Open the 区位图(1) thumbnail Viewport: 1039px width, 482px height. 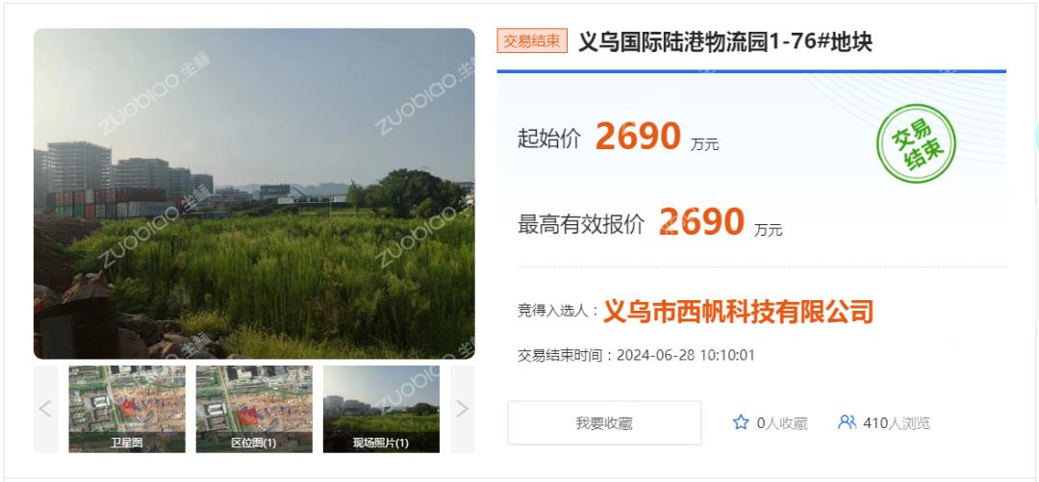254,409
